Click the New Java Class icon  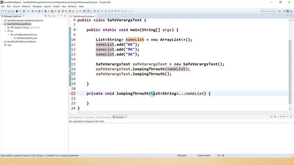[x=63, y=11]
